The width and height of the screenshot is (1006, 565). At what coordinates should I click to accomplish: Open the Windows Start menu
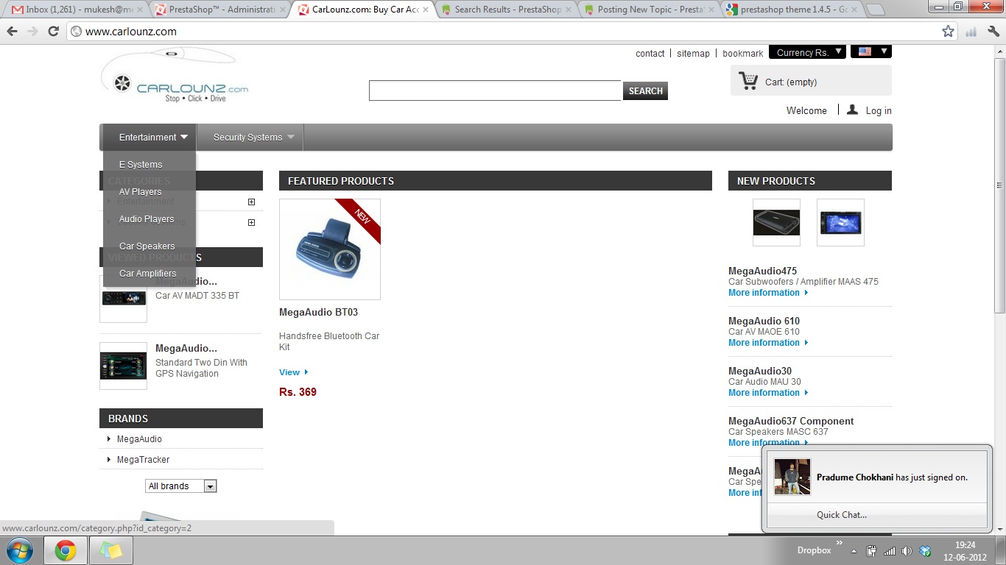point(19,550)
